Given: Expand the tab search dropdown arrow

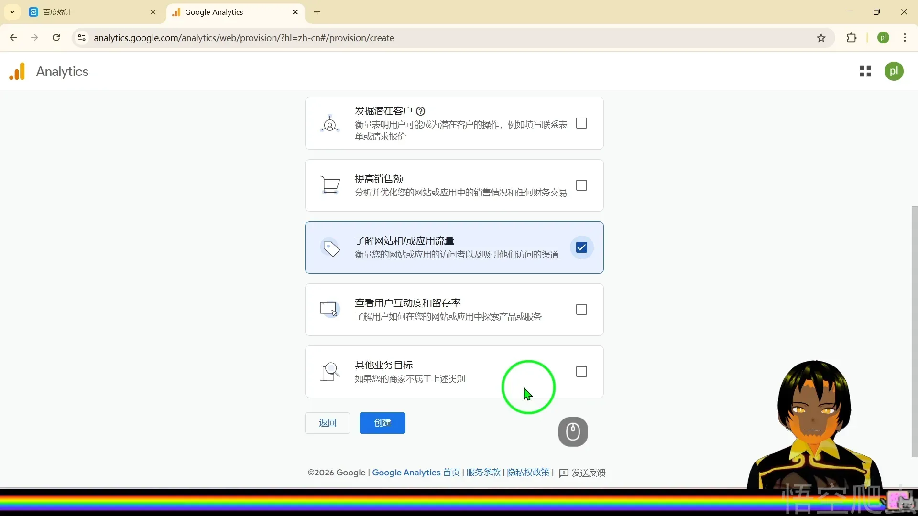Looking at the screenshot, I should [12, 12].
